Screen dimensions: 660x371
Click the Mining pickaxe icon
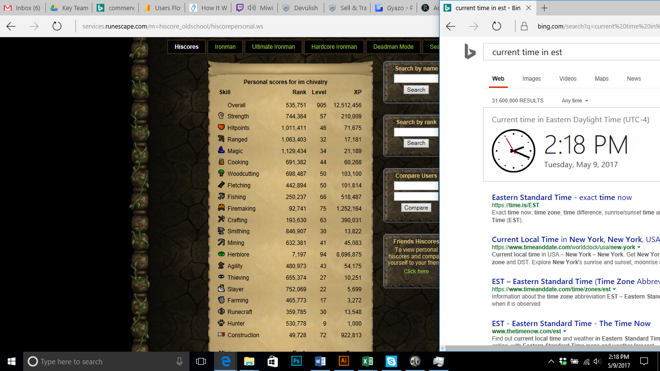[x=221, y=243]
